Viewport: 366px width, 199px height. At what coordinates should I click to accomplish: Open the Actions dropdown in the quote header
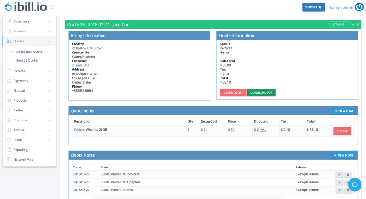[x=339, y=25]
